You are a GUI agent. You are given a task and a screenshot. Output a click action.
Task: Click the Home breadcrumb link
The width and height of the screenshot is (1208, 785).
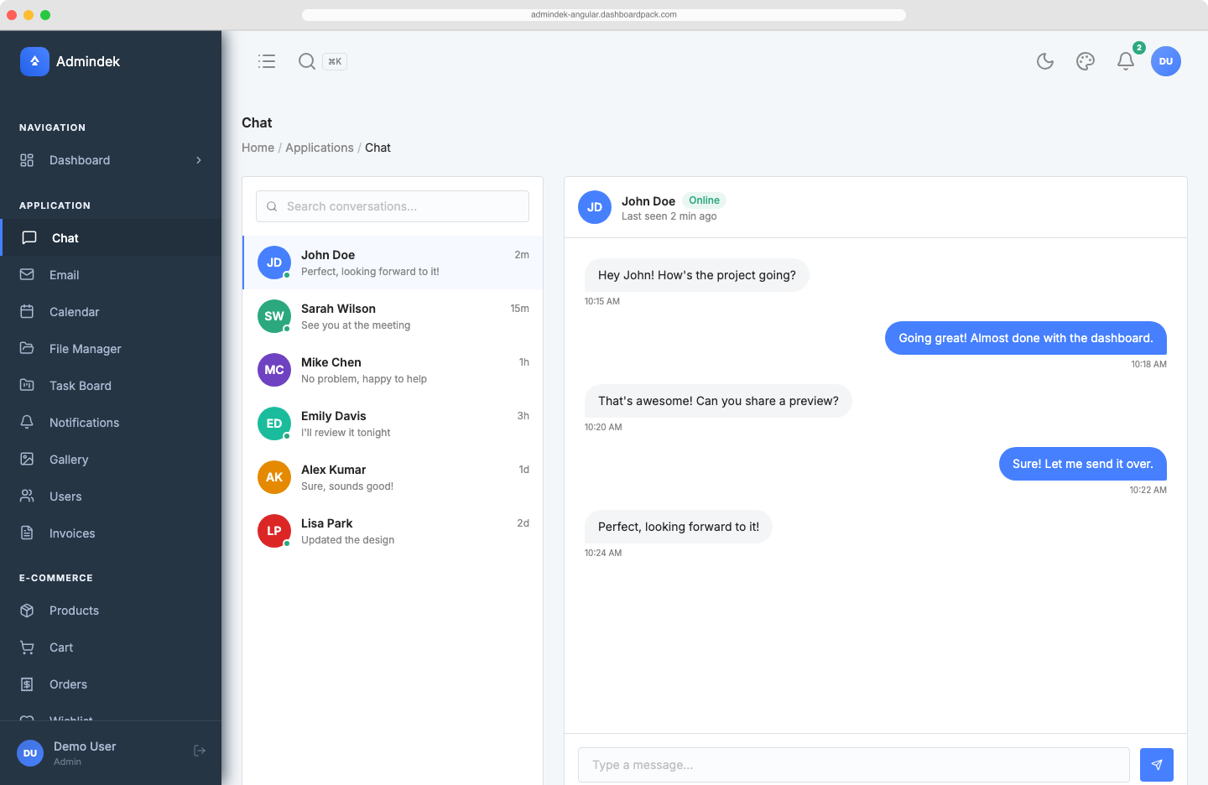258,147
